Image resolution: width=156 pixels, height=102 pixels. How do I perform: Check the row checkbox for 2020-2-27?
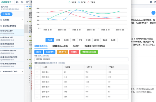(x=37, y=87)
